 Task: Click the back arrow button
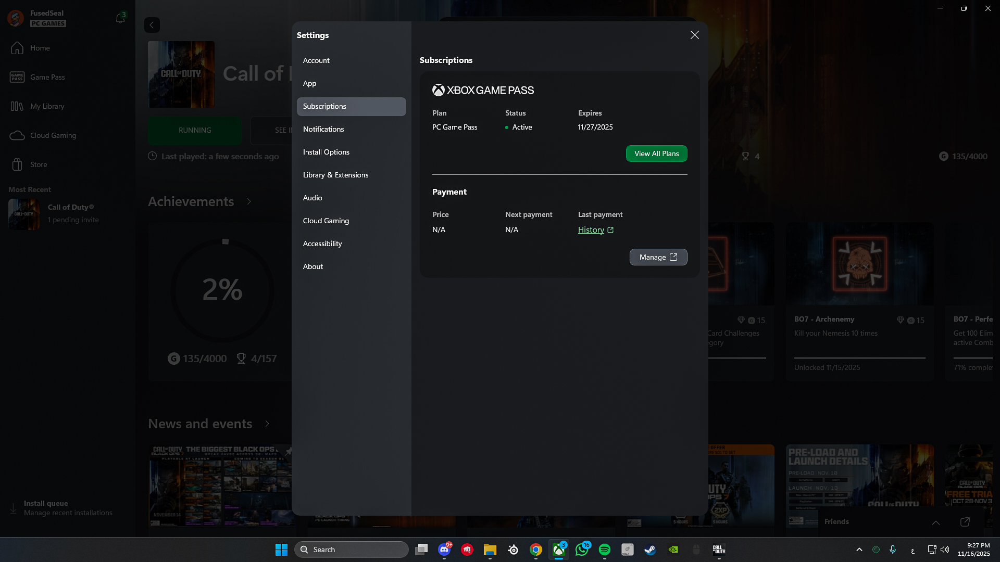click(x=152, y=25)
